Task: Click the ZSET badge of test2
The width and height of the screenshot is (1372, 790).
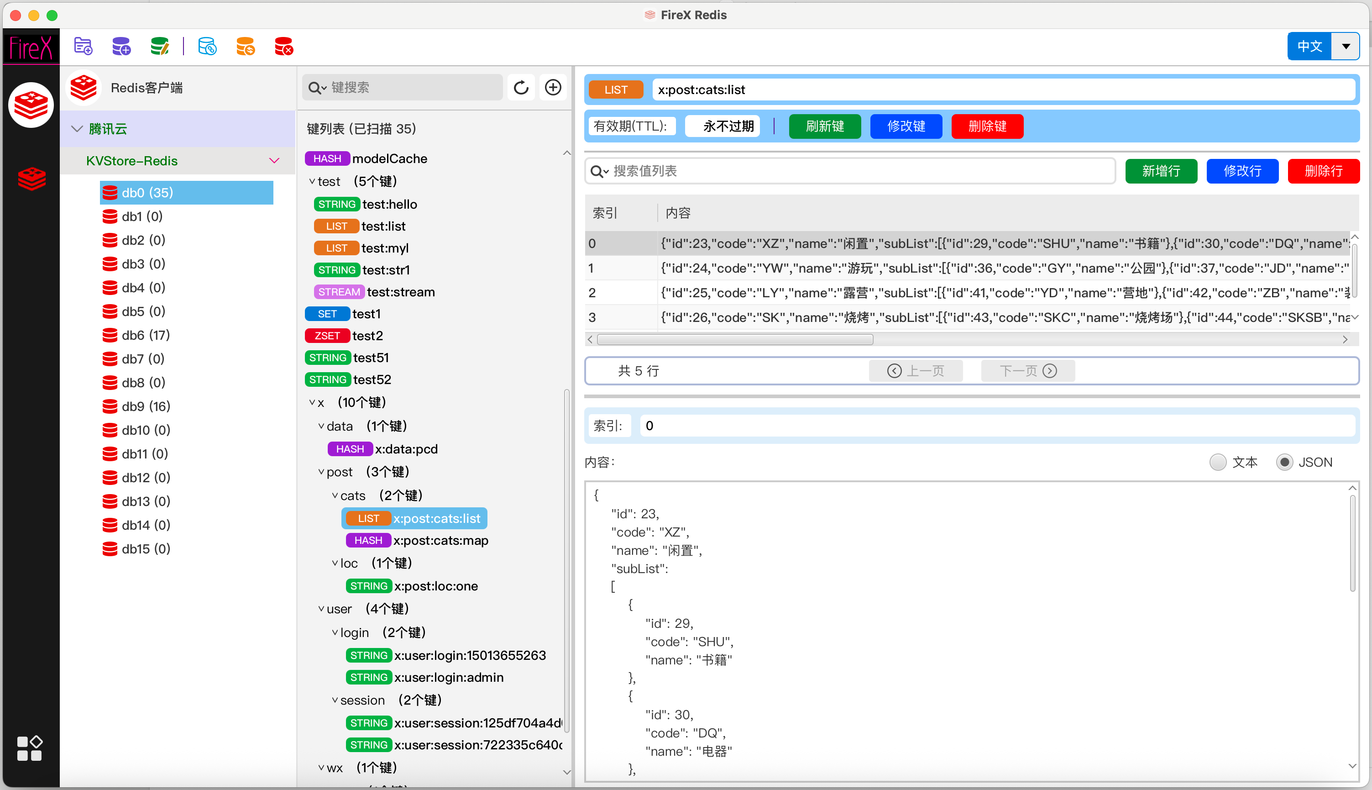Action: coord(327,336)
